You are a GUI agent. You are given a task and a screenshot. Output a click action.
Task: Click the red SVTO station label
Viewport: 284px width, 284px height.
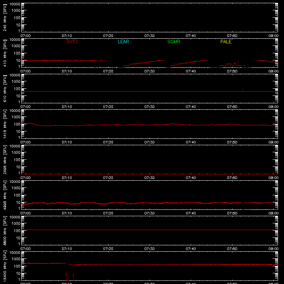(72, 42)
